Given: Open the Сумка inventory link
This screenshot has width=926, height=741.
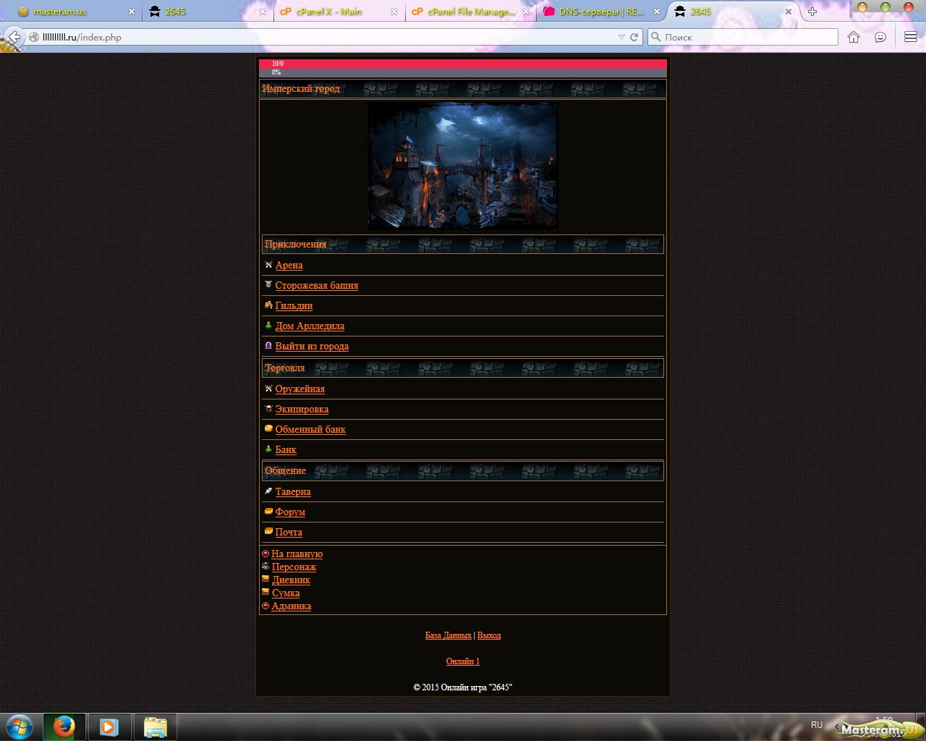Looking at the screenshot, I should (286, 593).
